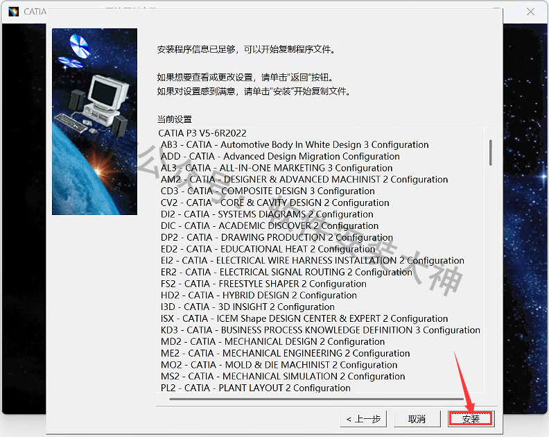Select DIC ACADEMIC DISCOVER 2 row
The image size is (549, 437).
coord(270,225)
